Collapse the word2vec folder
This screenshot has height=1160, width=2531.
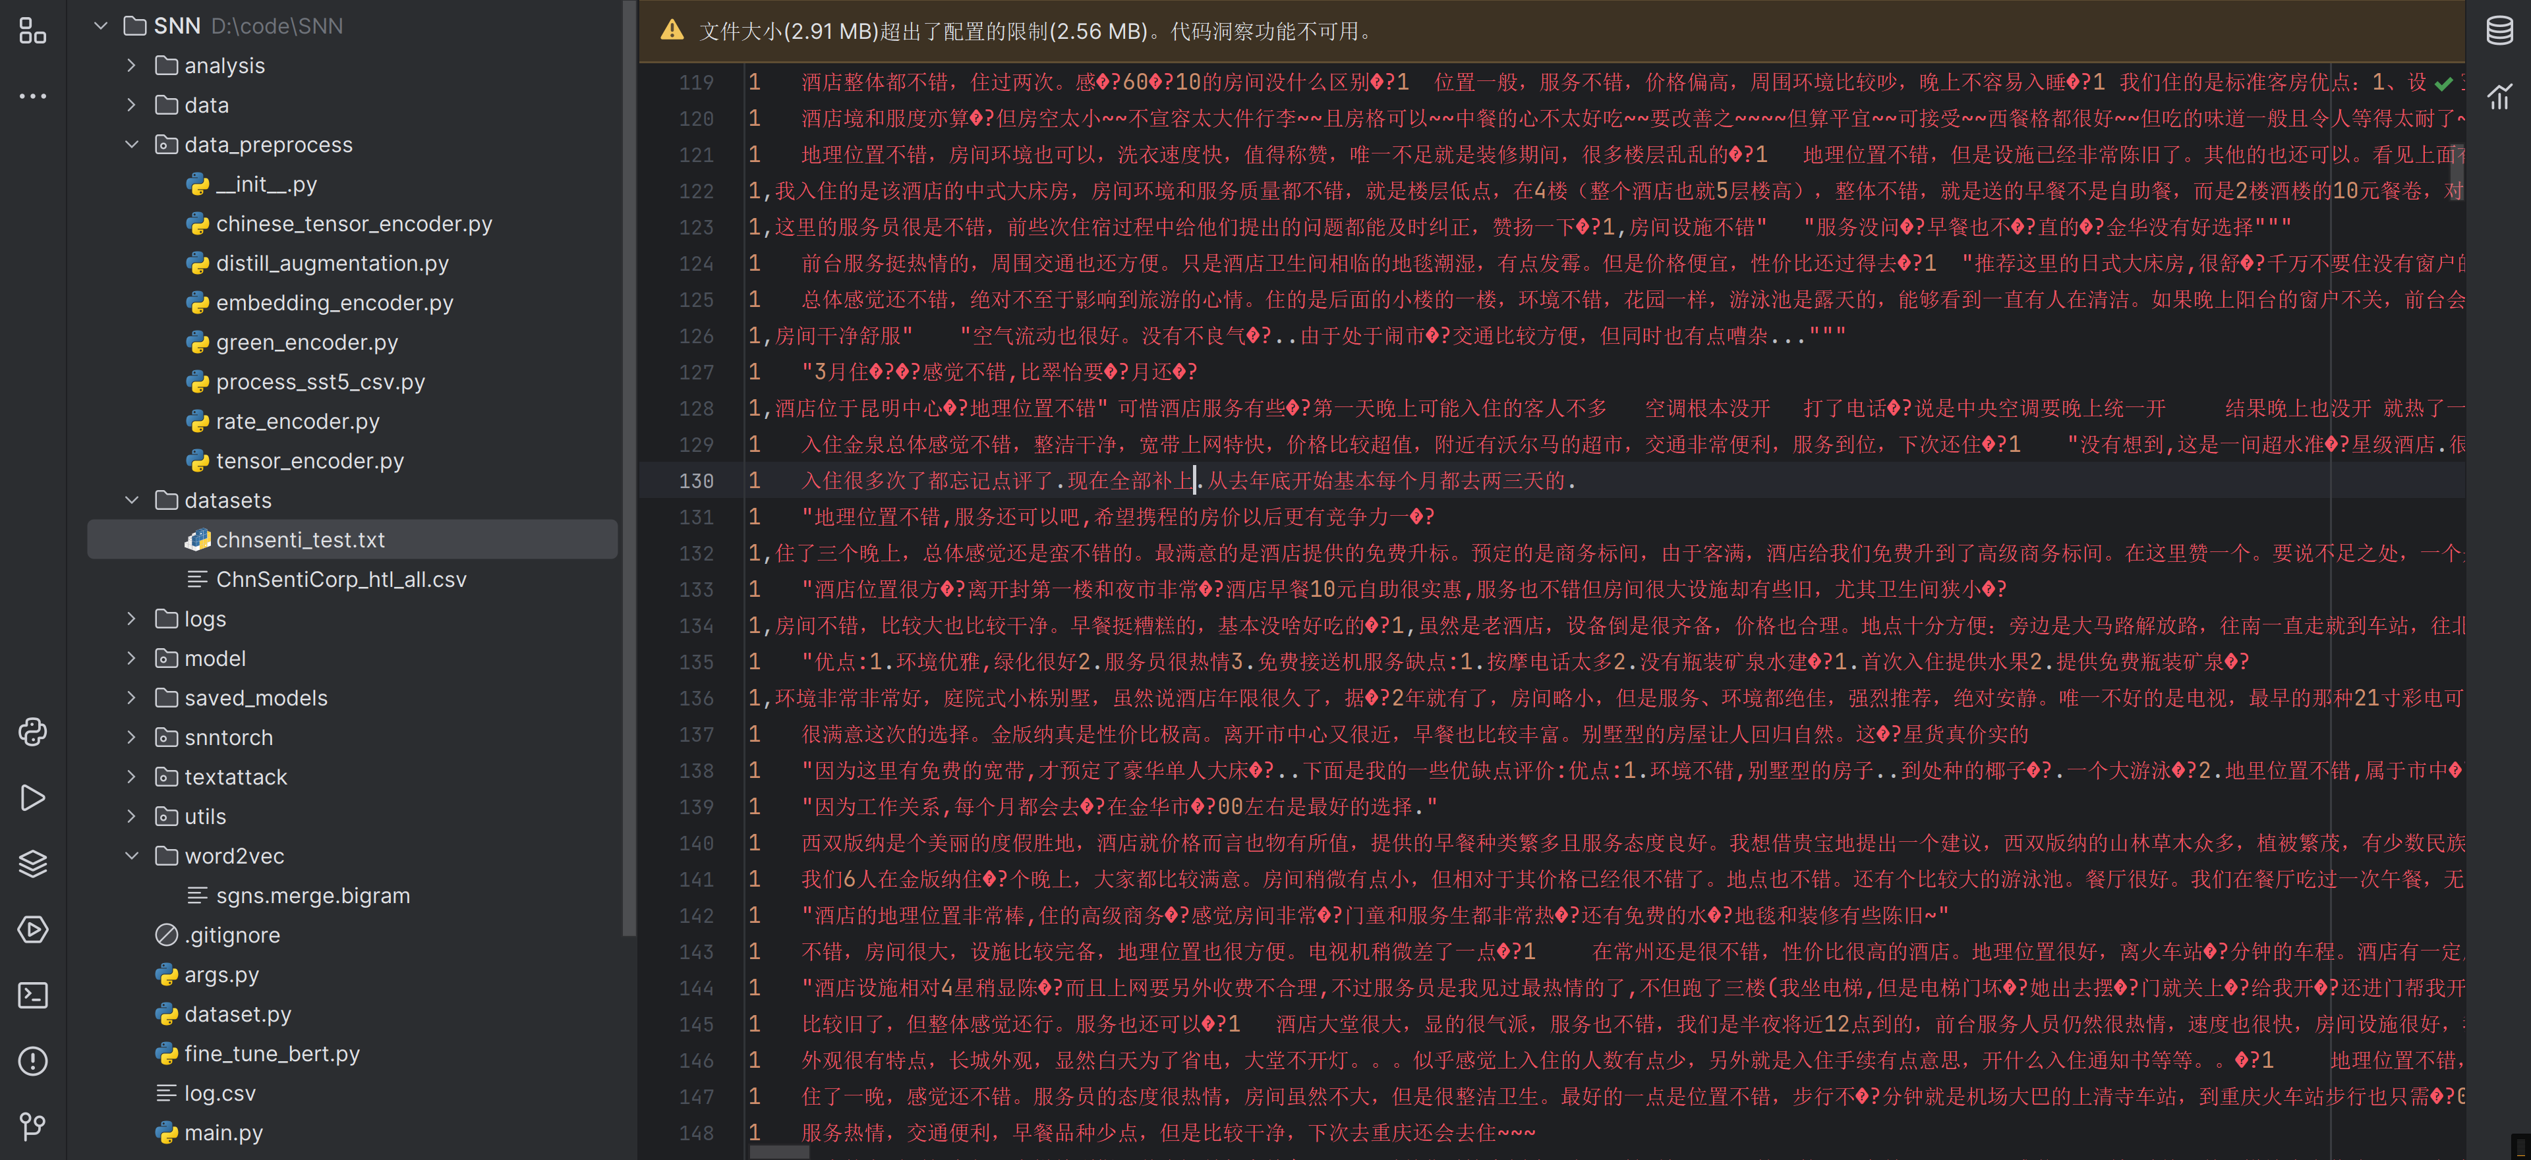tap(132, 856)
